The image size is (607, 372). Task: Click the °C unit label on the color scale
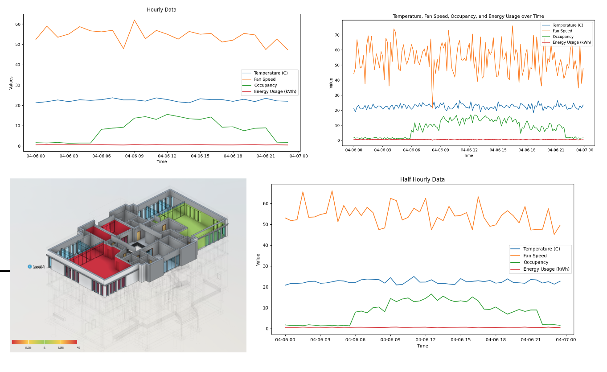point(78,347)
